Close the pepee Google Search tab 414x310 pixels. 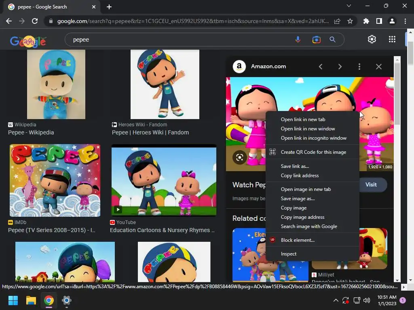tap(94, 7)
